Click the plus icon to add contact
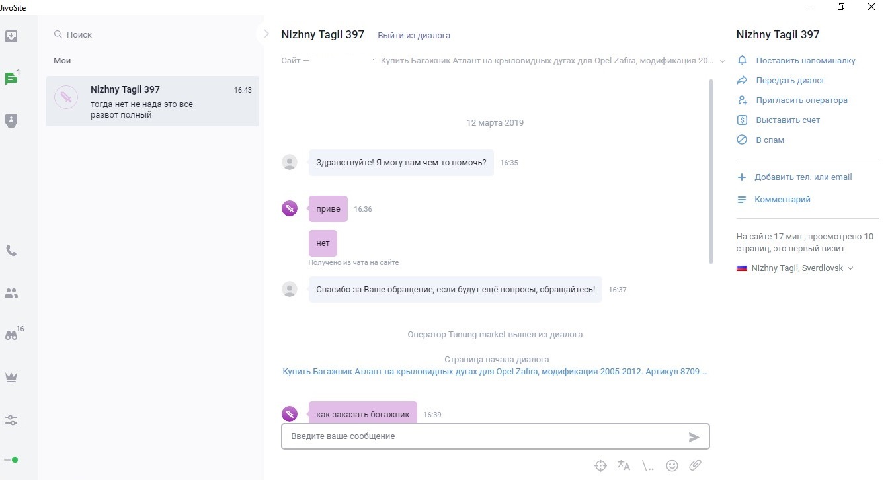Image resolution: width=888 pixels, height=480 pixels. click(742, 177)
